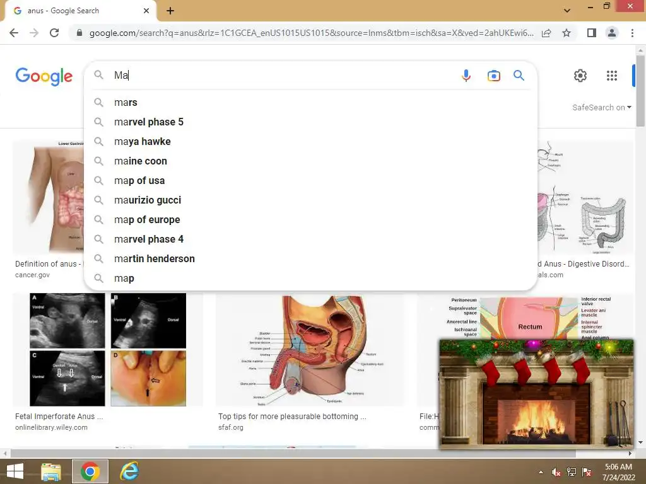The height and width of the screenshot is (484, 646).
Task: Open tab search chevron in title bar
Action: coord(567,11)
